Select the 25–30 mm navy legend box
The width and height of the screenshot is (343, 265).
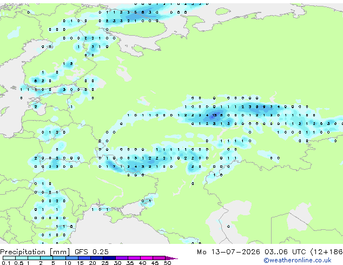tap(109, 258)
